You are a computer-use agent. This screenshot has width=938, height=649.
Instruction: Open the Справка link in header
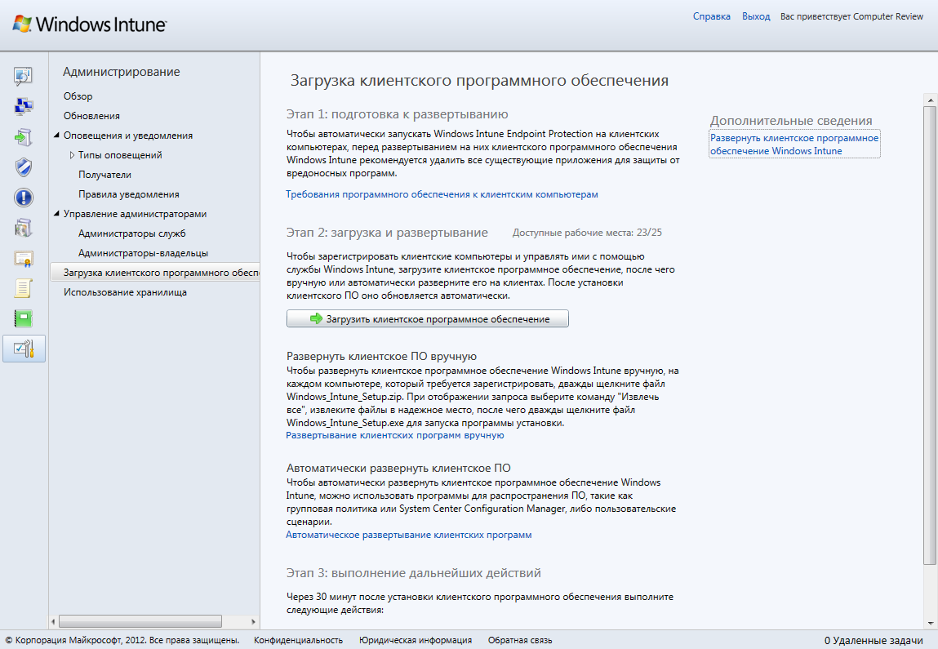click(711, 16)
